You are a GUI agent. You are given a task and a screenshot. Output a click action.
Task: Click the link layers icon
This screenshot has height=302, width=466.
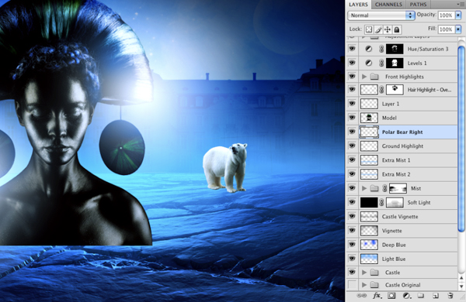pyautogui.click(x=361, y=296)
